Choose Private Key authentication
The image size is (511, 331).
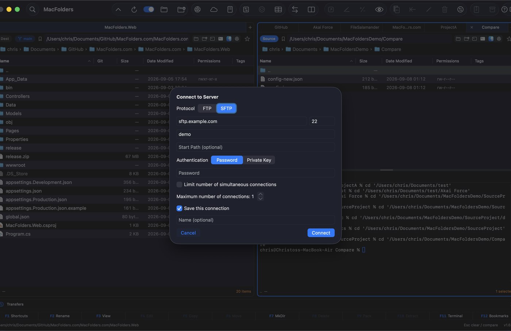pos(259,160)
